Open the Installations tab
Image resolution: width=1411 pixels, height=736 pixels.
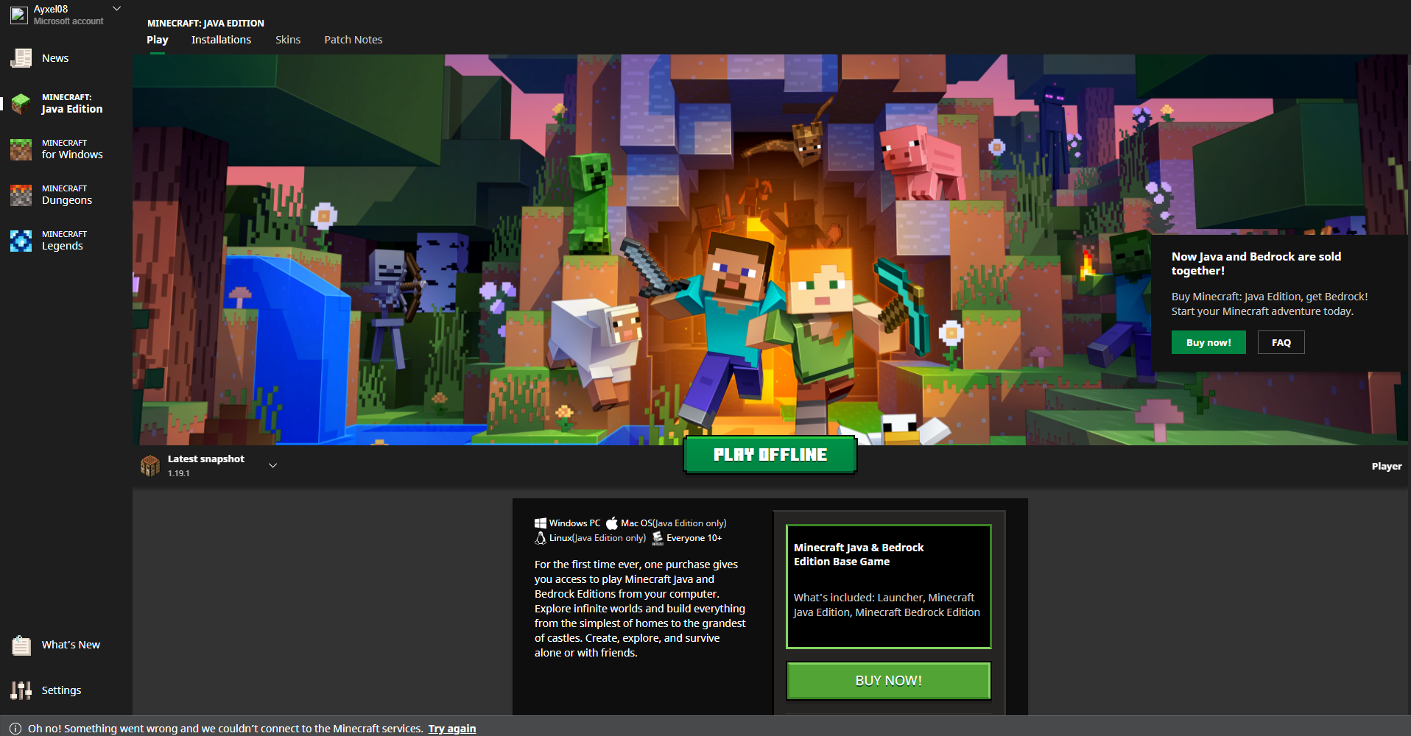(221, 40)
